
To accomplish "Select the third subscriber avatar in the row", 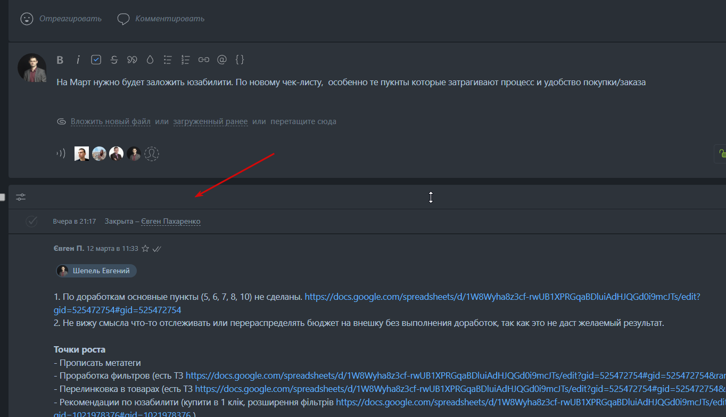I will 117,154.
